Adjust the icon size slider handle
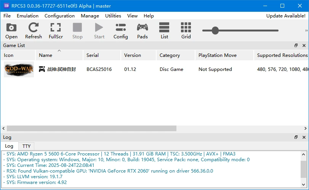Screen dimensions: 309x190 click(x=215, y=31)
